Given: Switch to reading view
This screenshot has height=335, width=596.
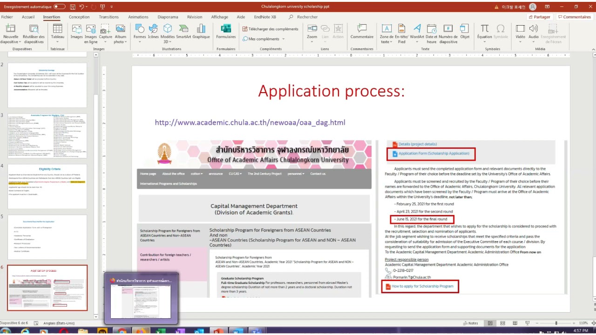Looking at the screenshot, I should click(x=514, y=323).
